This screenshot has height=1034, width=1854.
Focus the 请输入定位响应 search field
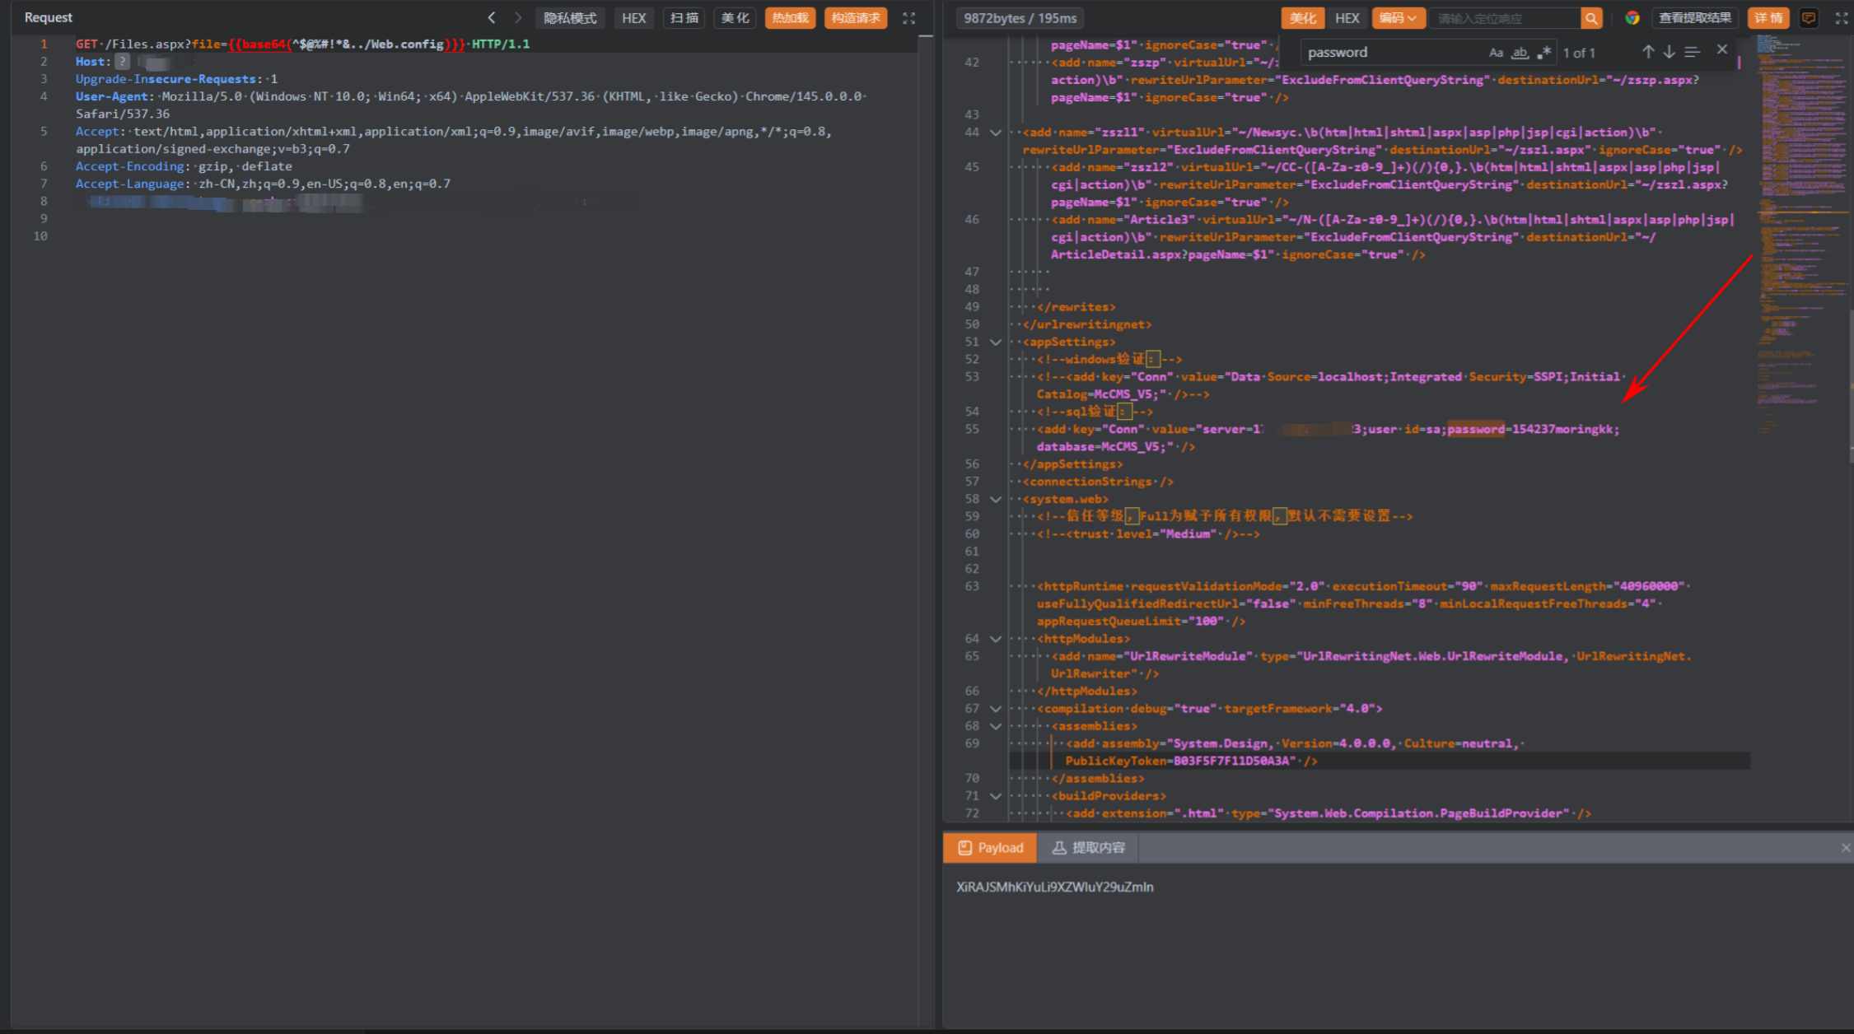pyautogui.click(x=1503, y=18)
